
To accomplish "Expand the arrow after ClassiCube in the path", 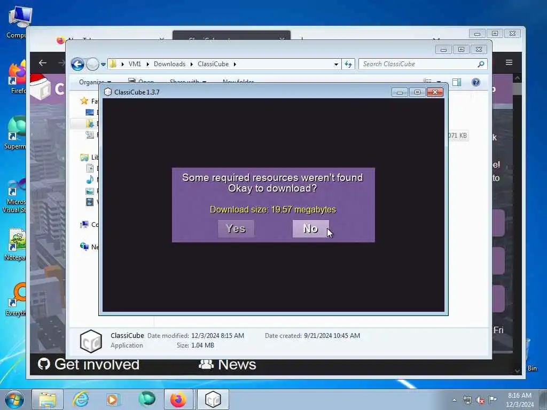I will 235,64.
